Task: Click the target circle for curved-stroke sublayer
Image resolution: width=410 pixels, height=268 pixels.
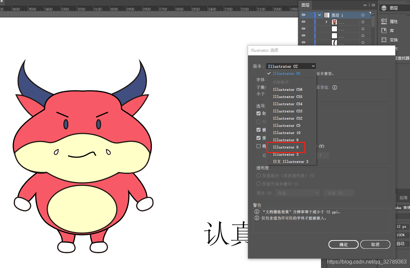Action: point(363,43)
